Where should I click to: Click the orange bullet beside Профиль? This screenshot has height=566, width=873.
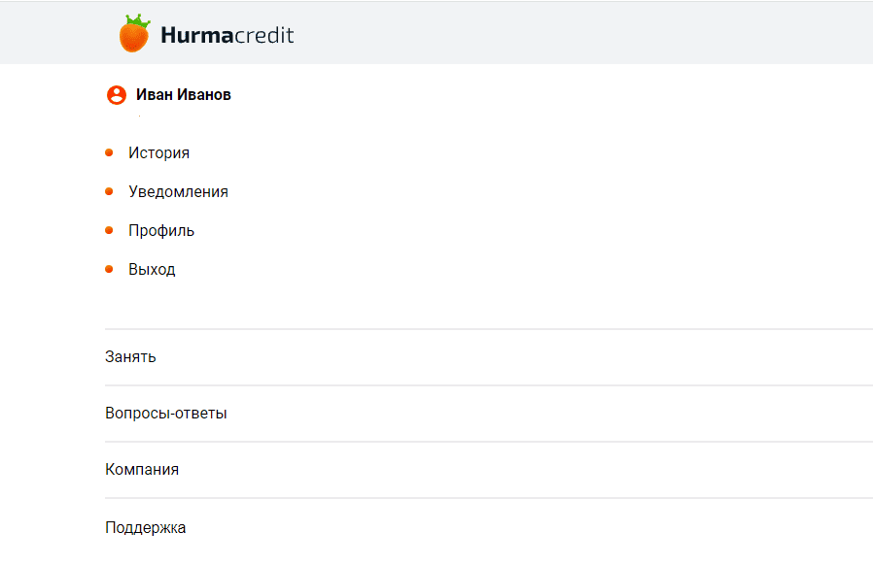point(110,230)
